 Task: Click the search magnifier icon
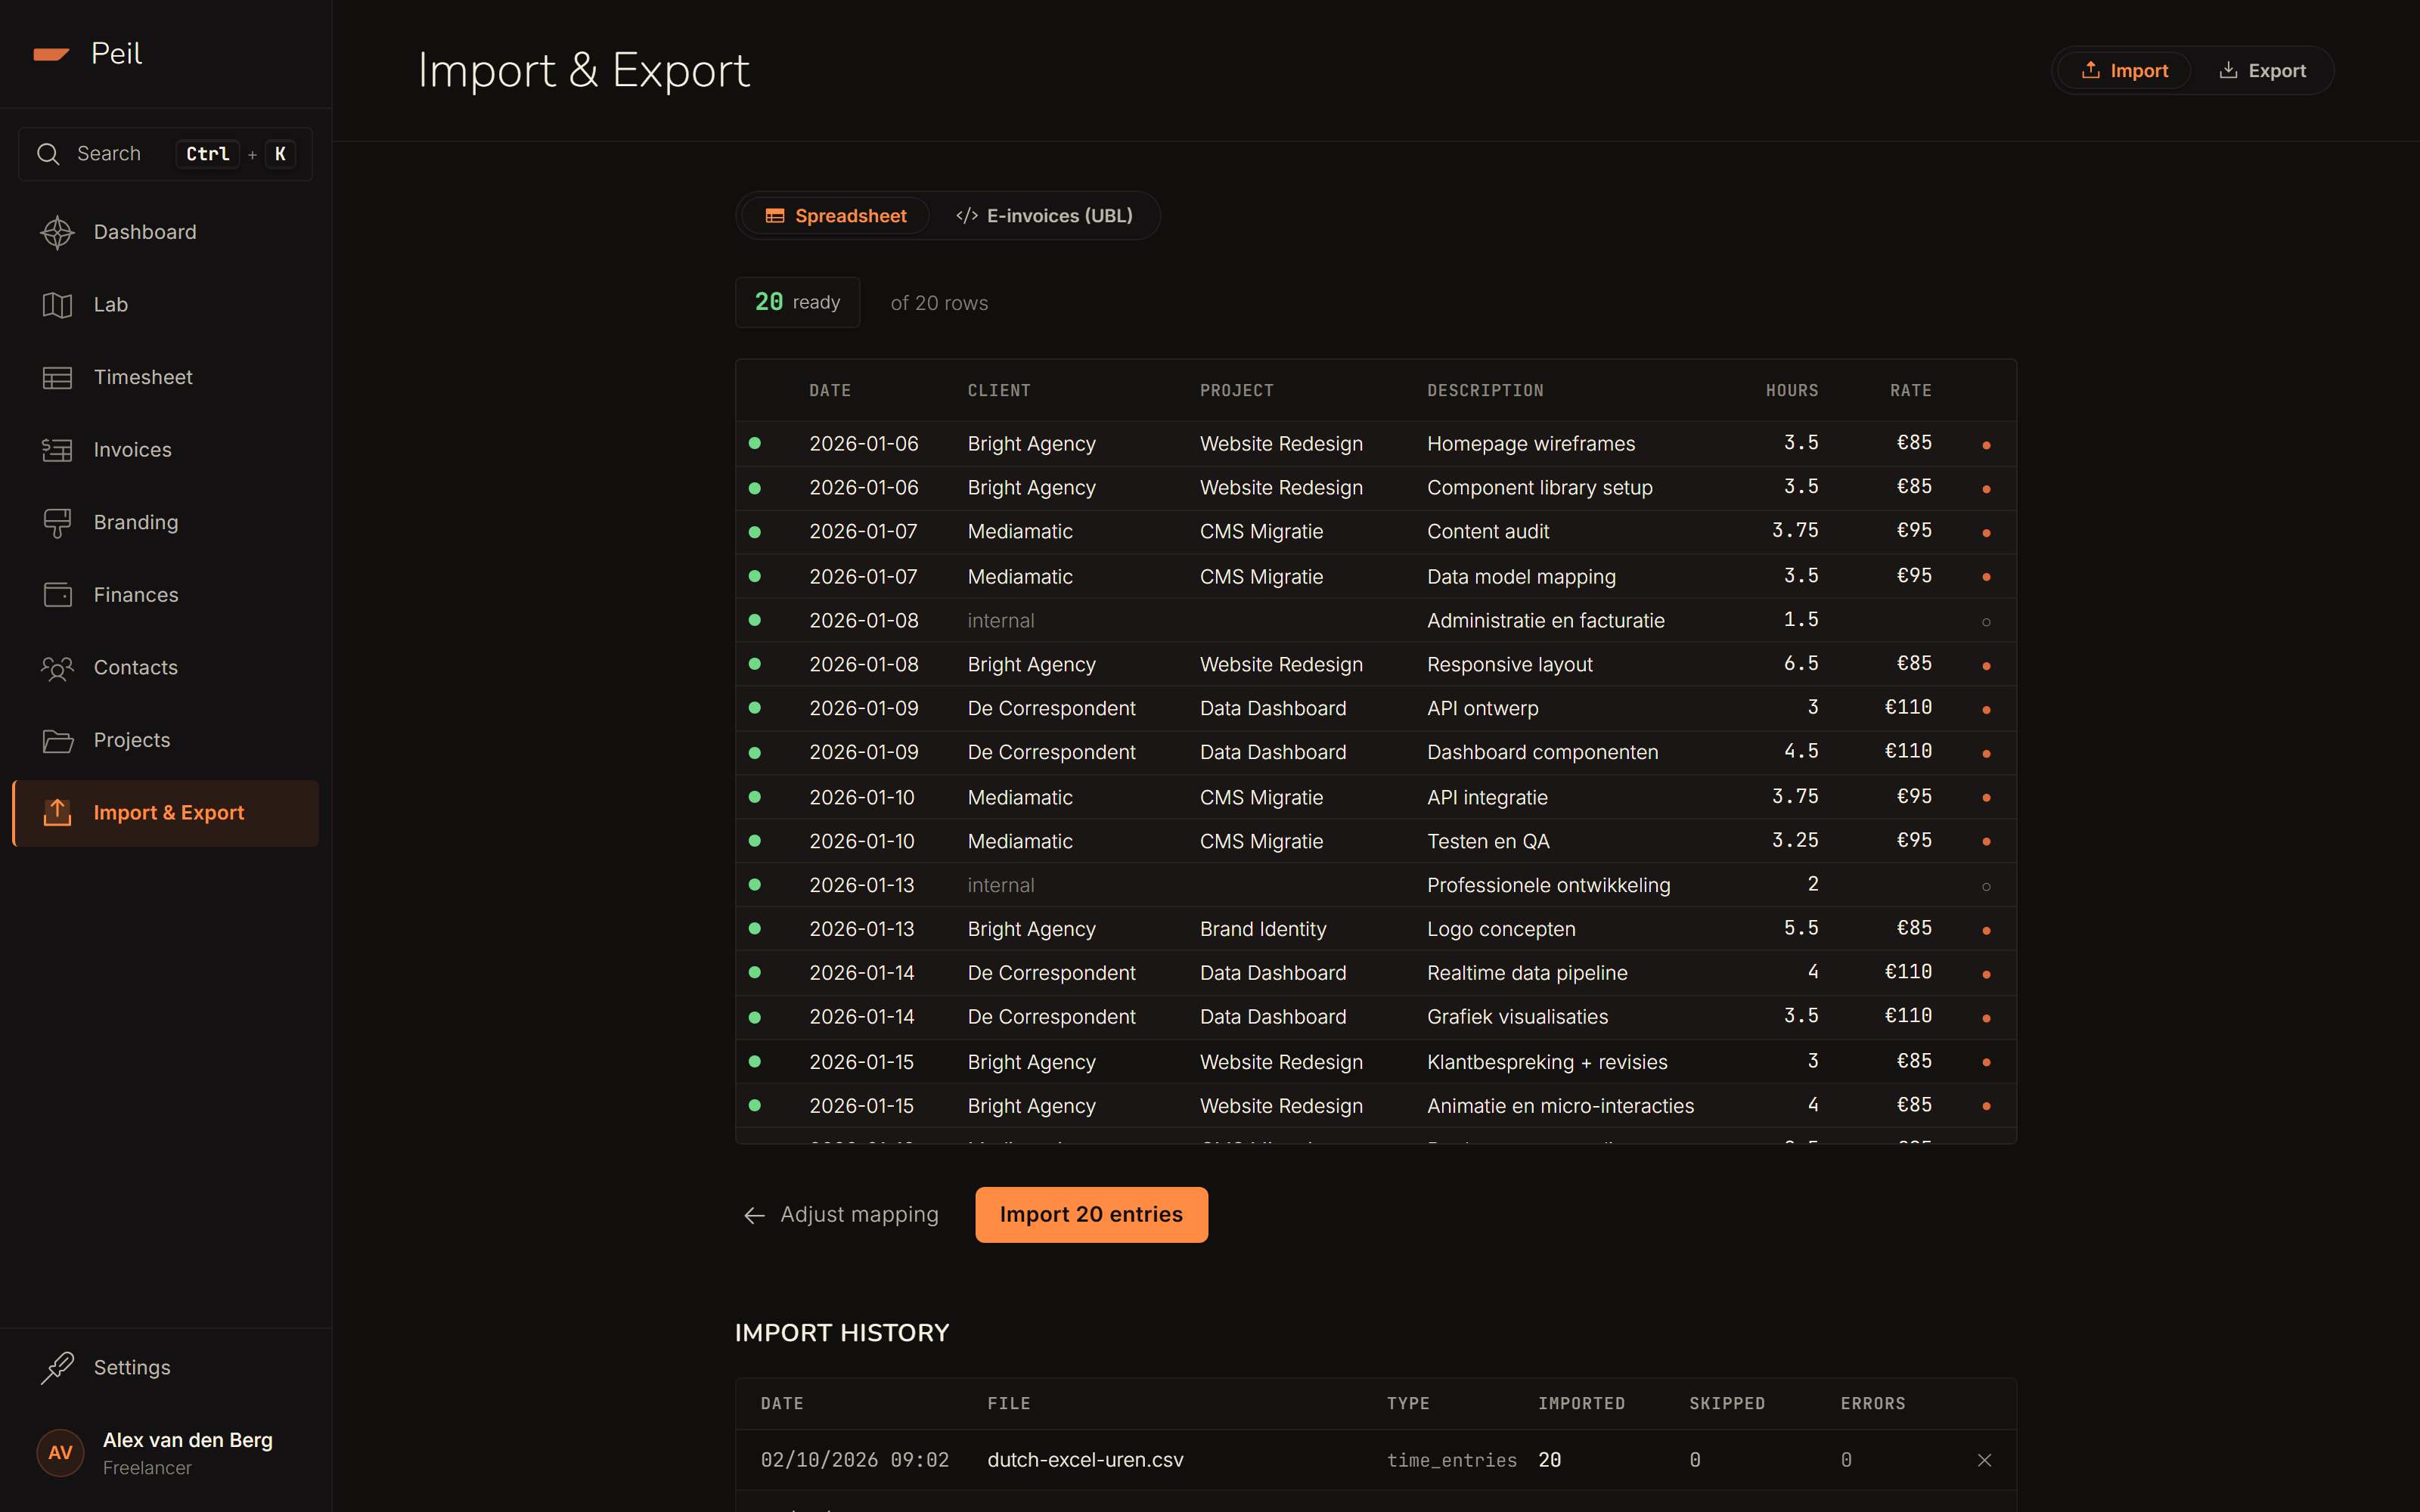48,154
